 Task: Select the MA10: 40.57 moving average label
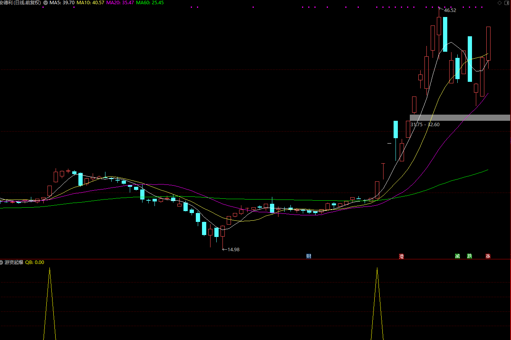click(90, 3)
